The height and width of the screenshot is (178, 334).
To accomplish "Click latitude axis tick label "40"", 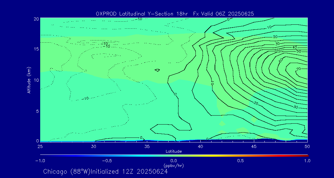I will 200,146.
